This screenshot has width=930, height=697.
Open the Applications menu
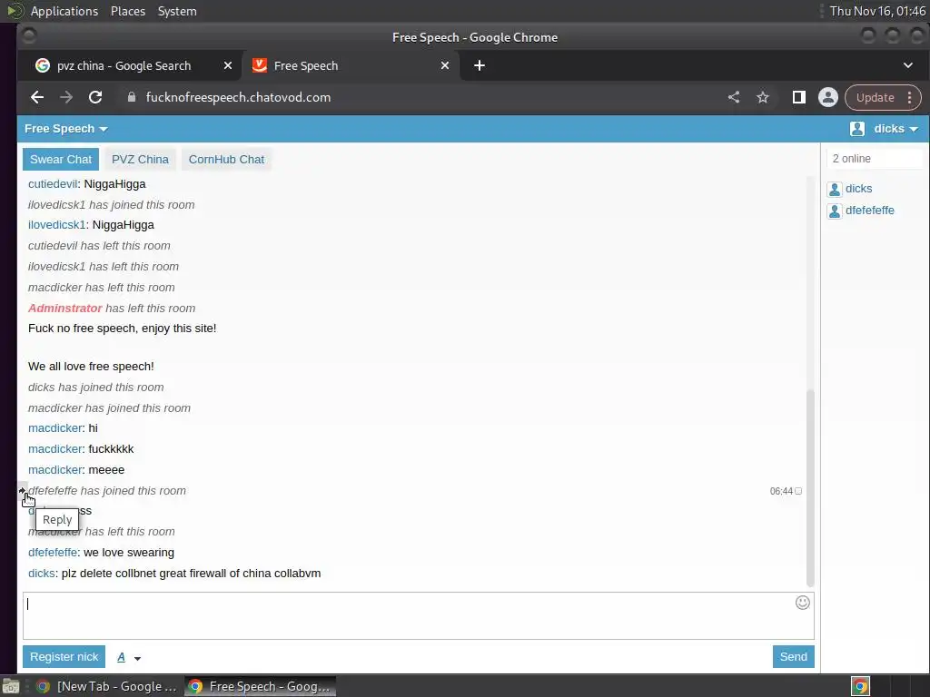tap(64, 11)
